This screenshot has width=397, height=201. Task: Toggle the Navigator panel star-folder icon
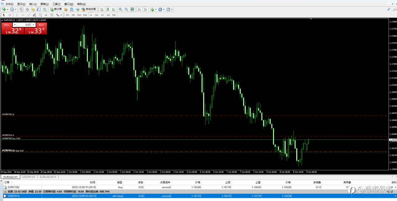(33, 9)
